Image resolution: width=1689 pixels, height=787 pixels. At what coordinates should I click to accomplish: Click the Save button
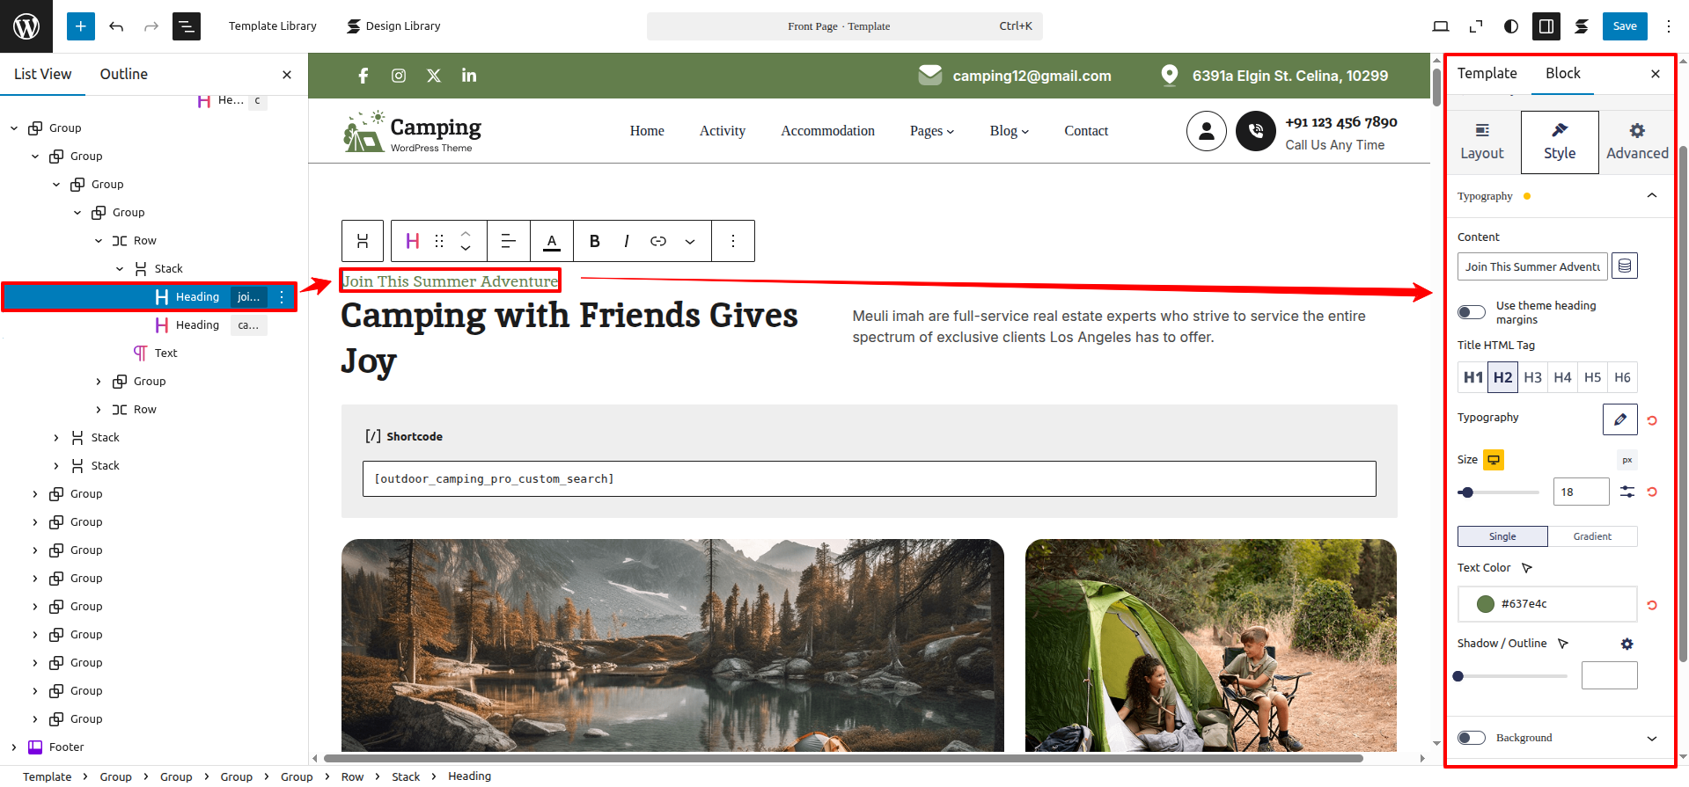[1624, 26]
